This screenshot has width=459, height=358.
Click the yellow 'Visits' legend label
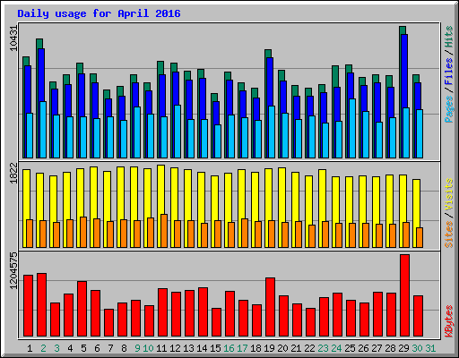coord(449,195)
